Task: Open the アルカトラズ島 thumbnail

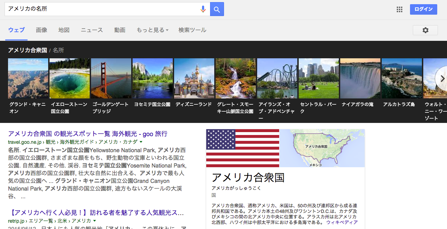Action: pos(402,78)
